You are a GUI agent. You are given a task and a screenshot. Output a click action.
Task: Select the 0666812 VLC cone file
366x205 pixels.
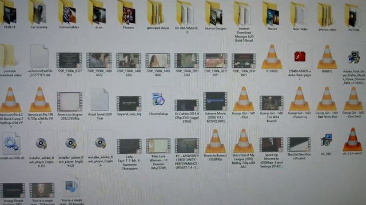[x=327, y=57]
